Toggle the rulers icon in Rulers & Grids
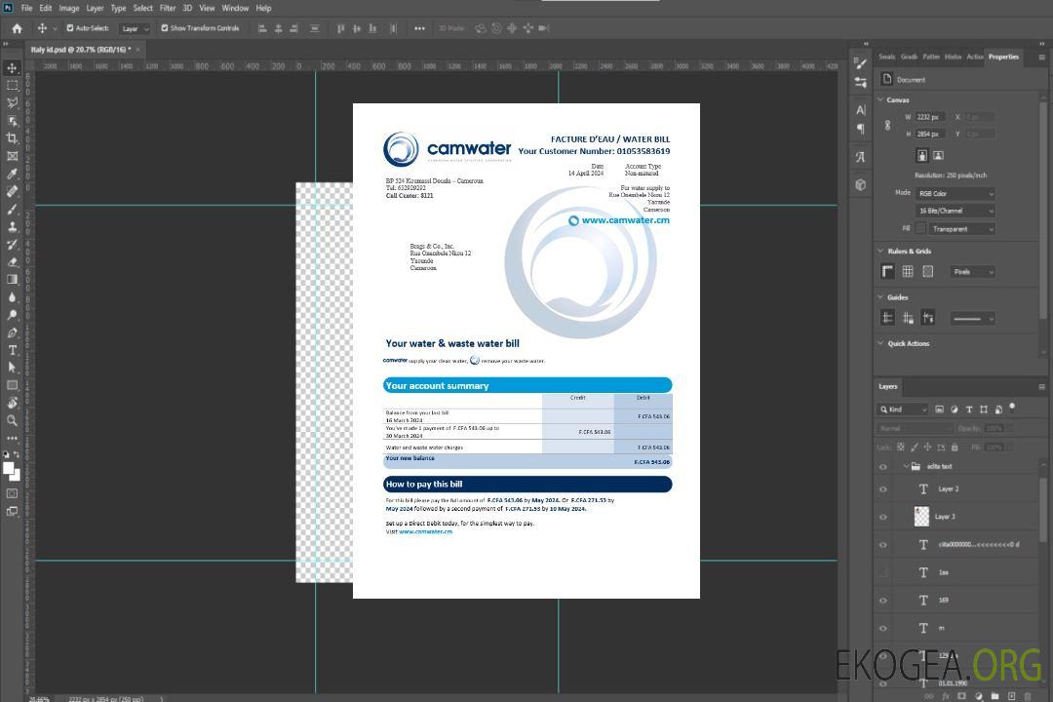1053x702 pixels. point(888,271)
